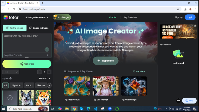Viewport: 199px width, 112px height.
Task: Open Microsoft Edge from taskbar
Action: pos(88,109)
